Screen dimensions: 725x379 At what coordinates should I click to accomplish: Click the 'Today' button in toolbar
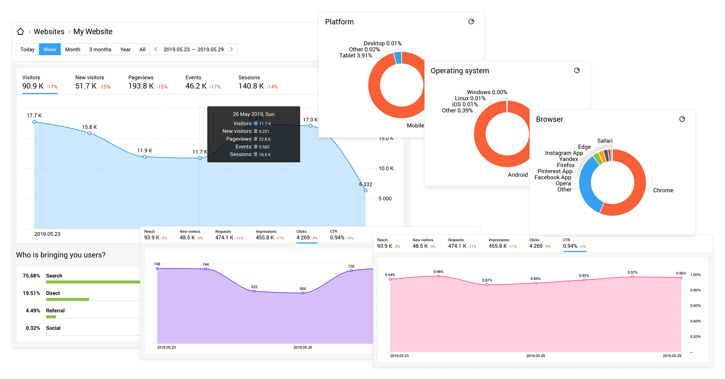click(26, 50)
